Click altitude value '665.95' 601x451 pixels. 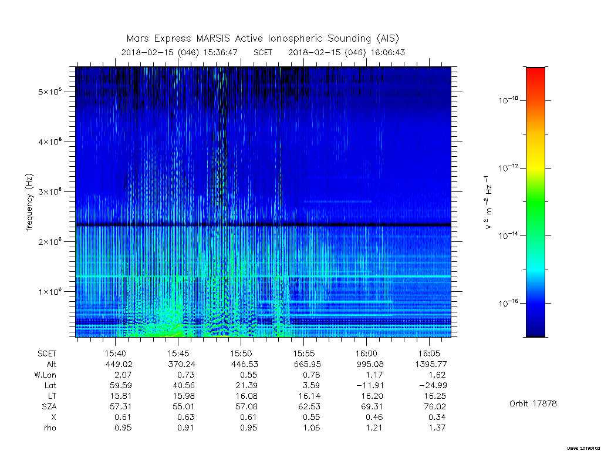tap(308, 364)
